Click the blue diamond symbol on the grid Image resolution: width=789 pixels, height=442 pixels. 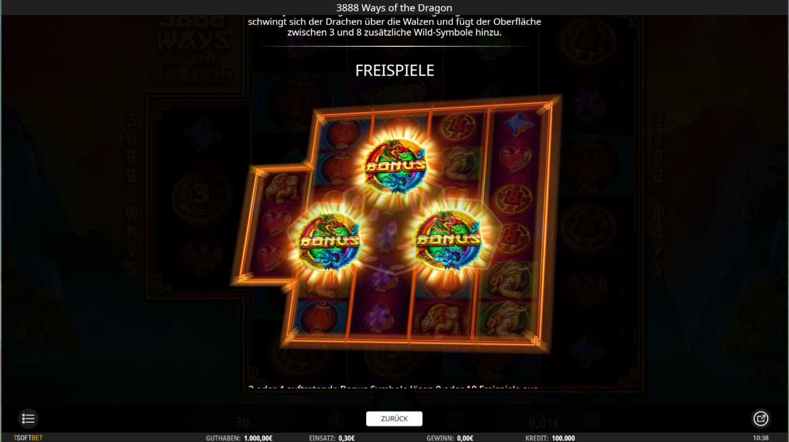click(x=519, y=124)
